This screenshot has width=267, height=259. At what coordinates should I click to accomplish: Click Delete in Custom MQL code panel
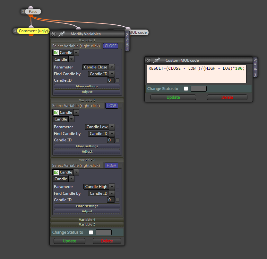[x=227, y=97]
